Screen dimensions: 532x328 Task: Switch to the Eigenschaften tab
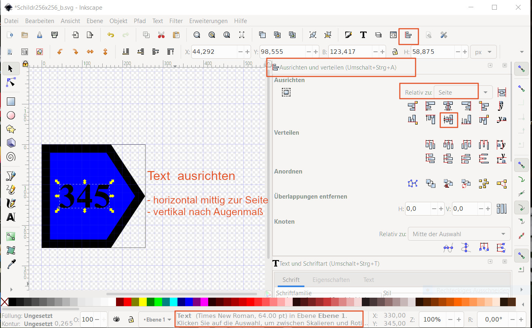click(331, 280)
